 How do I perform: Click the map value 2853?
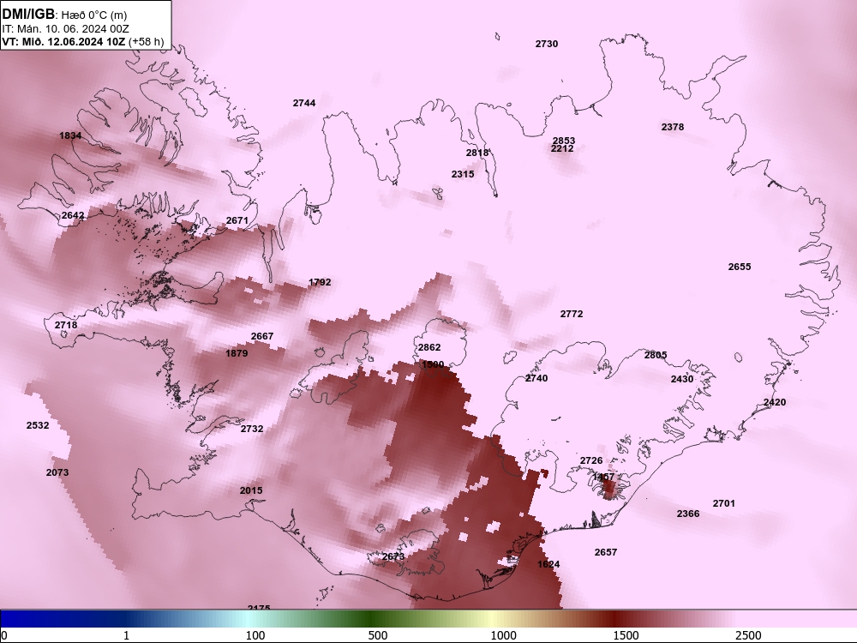[564, 141]
